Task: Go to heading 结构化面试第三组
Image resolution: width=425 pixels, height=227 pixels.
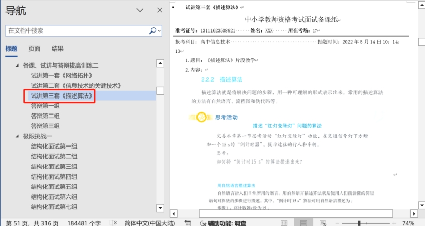Action: (54, 166)
